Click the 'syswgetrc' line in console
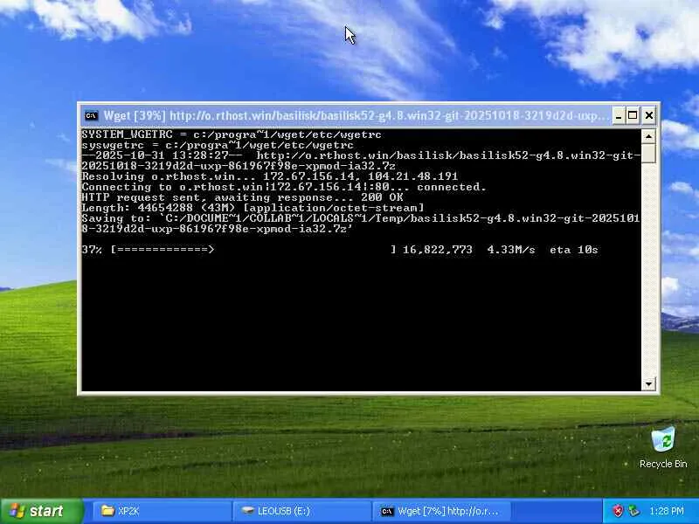 (x=218, y=145)
